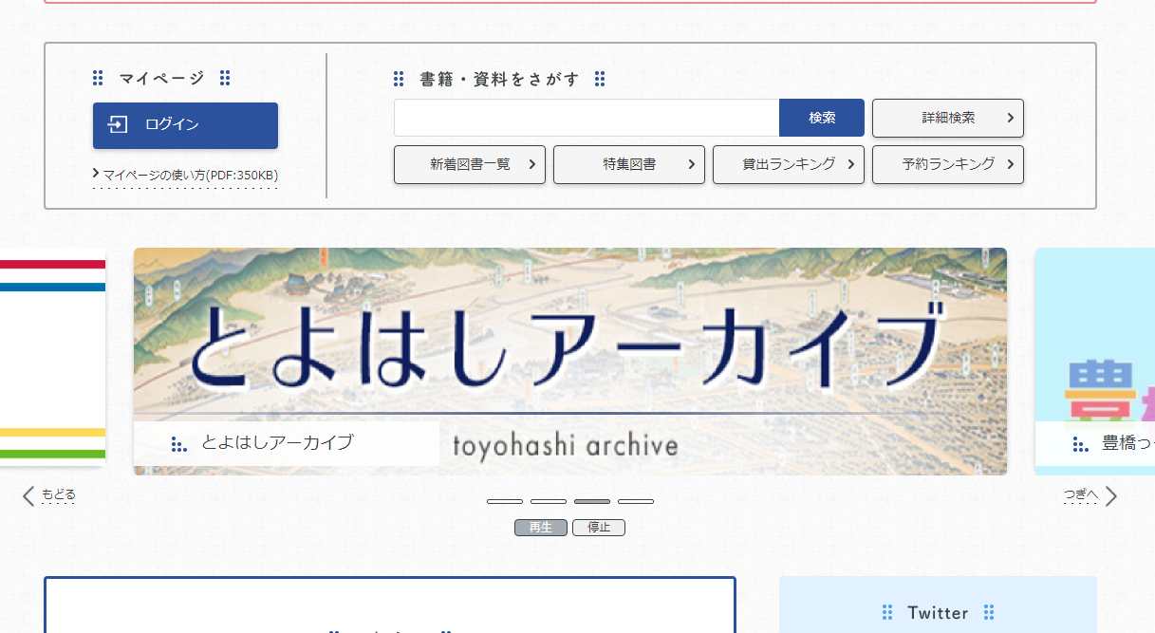Select the first carousel slide indicator
Viewport: 1155px width, 633px height.
tap(505, 501)
